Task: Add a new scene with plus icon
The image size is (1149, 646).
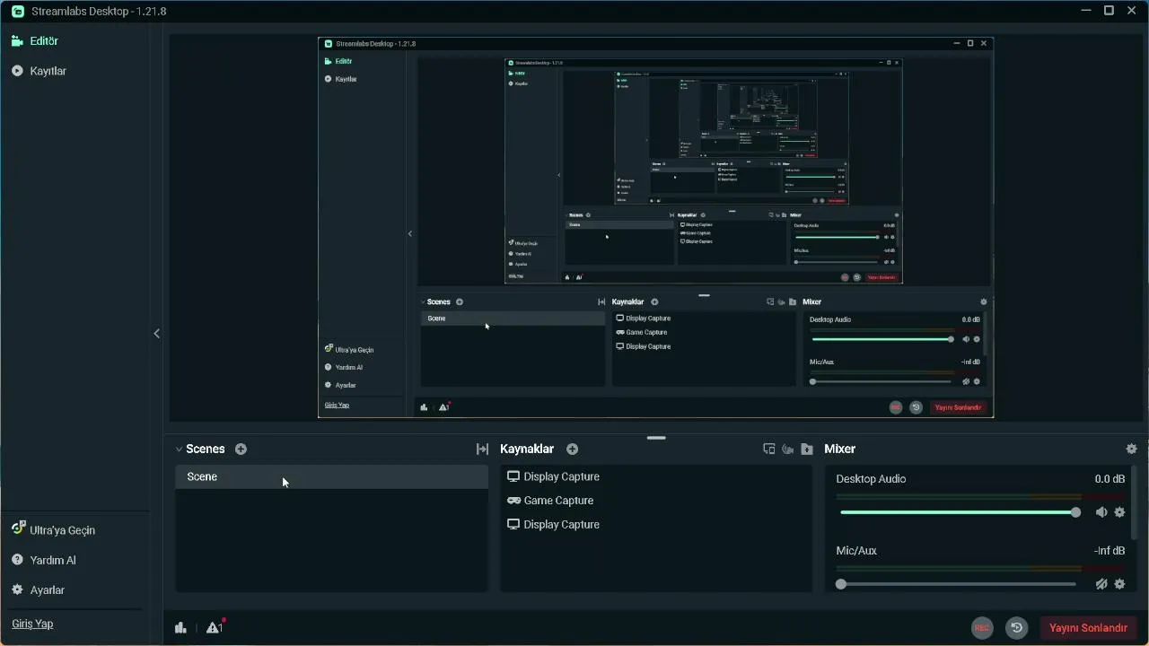Action: pyautogui.click(x=241, y=449)
